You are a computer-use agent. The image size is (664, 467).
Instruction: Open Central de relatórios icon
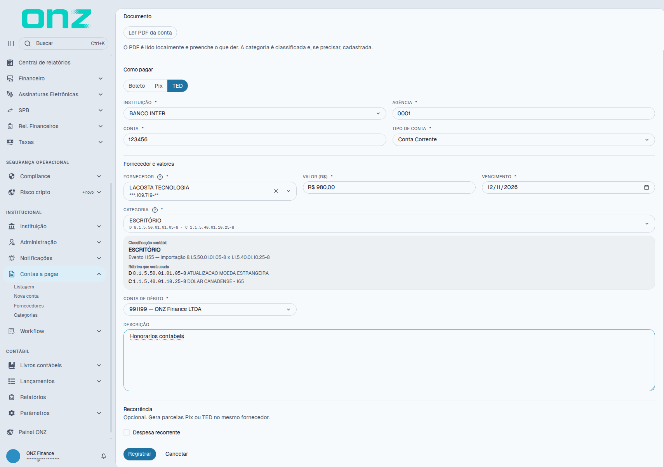(10, 62)
